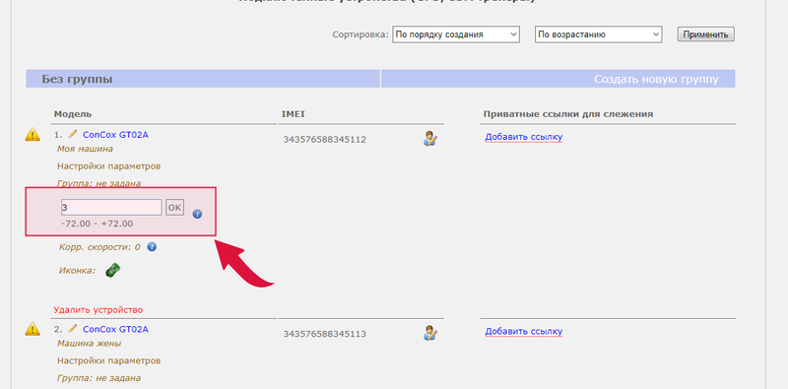Click the Применить button
Viewport: 788px width, 389px height.
click(x=706, y=34)
